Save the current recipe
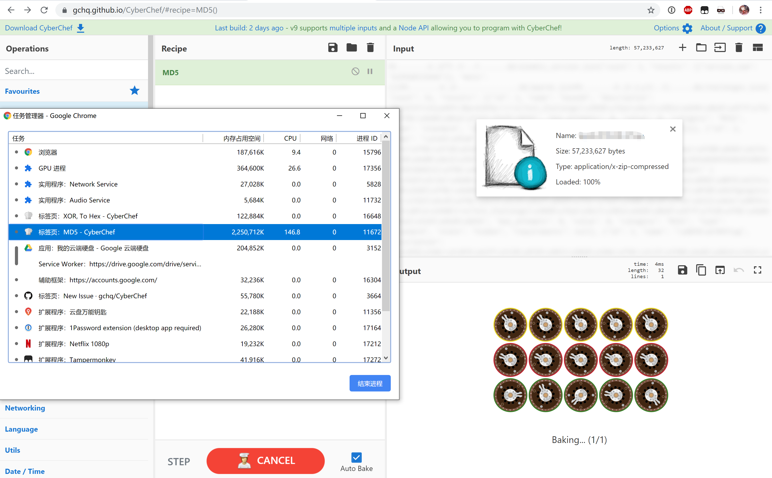 click(333, 48)
